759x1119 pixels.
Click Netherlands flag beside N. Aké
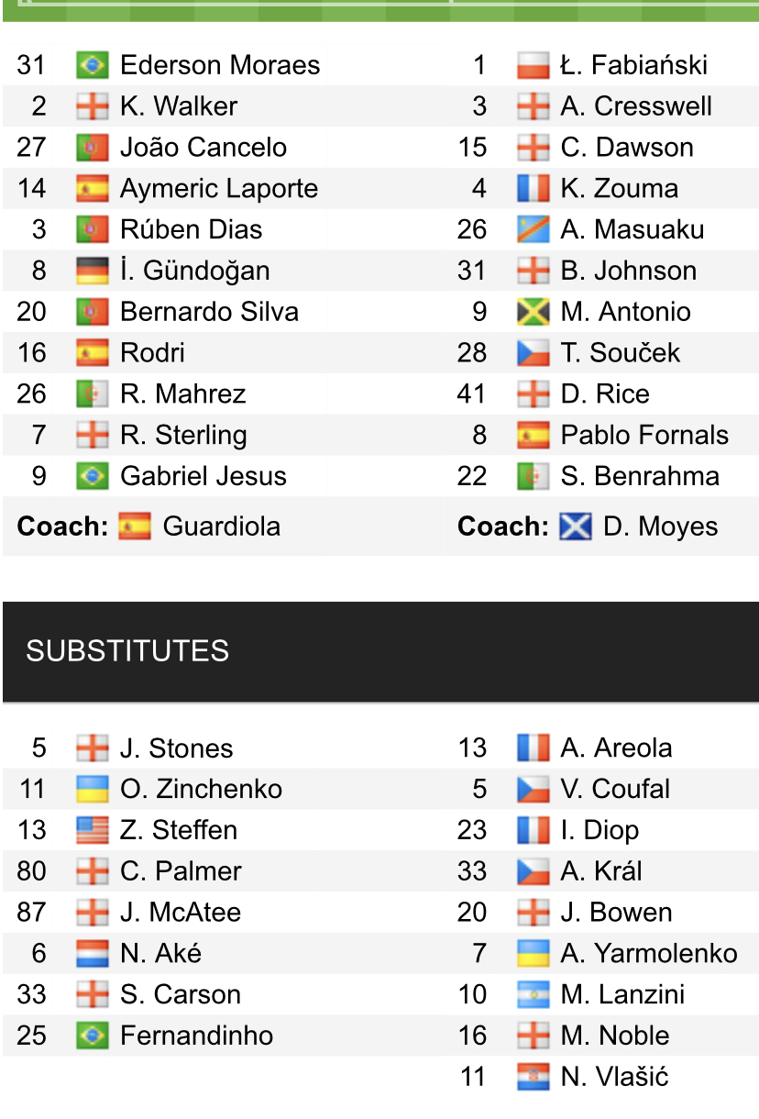[x=92, y=954]
